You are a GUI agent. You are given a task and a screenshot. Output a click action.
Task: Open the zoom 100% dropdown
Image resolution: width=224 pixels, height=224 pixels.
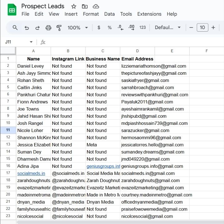(x=78, y=28)
